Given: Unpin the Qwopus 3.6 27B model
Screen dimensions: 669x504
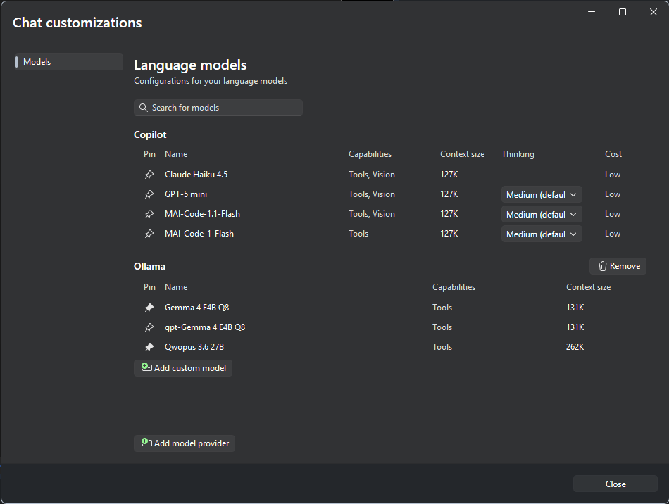Looking at the screenshot, I should coord(149,347).
